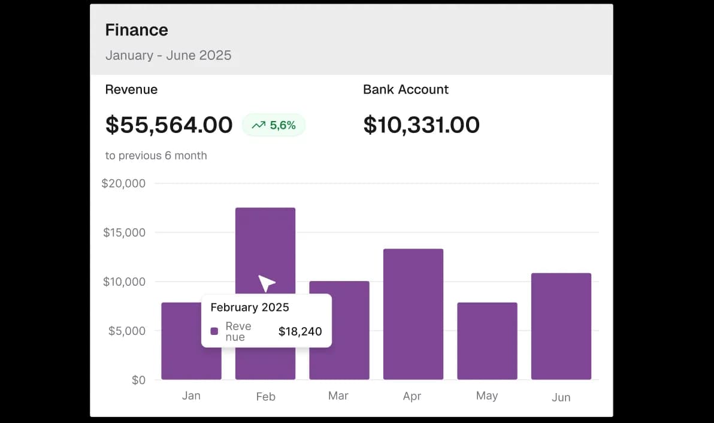Screen dimensions: 714x423
Task: Select the Apr month axis label
Action: pyautogui.click(x=412, y=396)
